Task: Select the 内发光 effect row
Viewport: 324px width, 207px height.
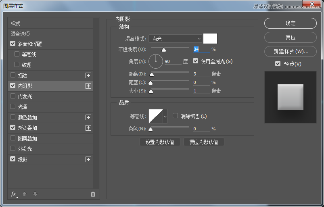Action: (50, 96)
